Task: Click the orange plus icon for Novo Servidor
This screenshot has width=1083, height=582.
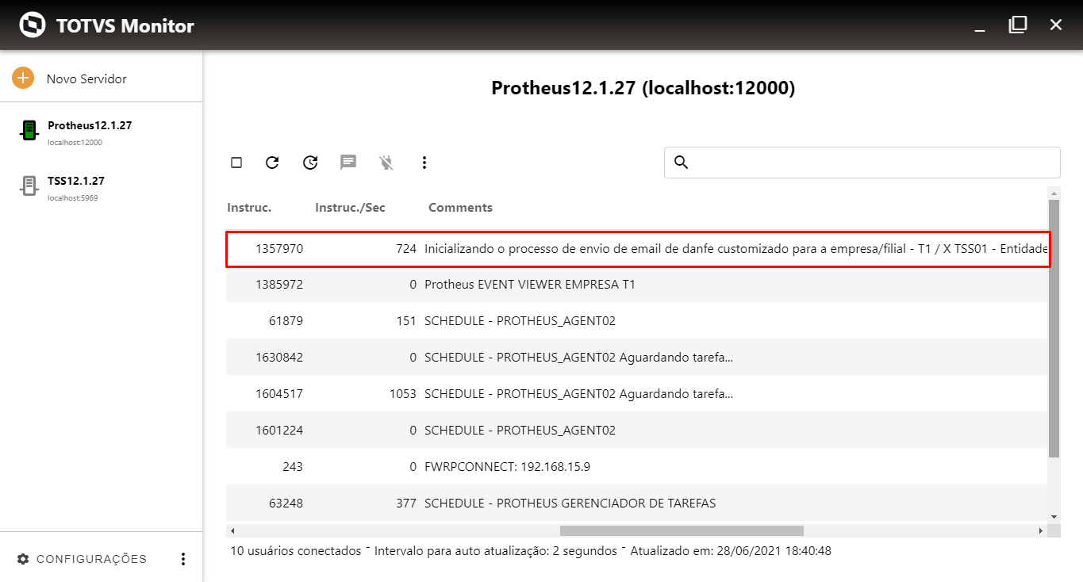Action: pyautogui.click(x=23, y=78)
